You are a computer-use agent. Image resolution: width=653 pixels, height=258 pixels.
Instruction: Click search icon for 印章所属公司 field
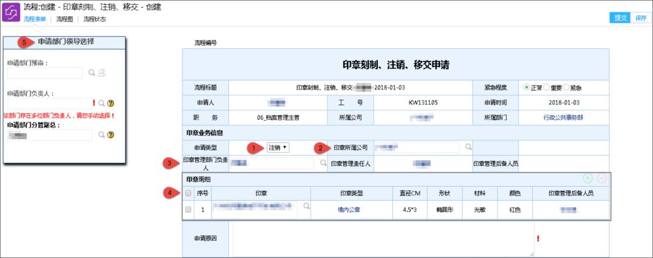[x=469, y=146]
